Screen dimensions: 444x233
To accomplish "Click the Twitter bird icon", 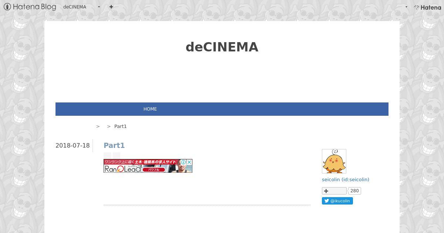I will pyautogui.click(x=327, y=201).
